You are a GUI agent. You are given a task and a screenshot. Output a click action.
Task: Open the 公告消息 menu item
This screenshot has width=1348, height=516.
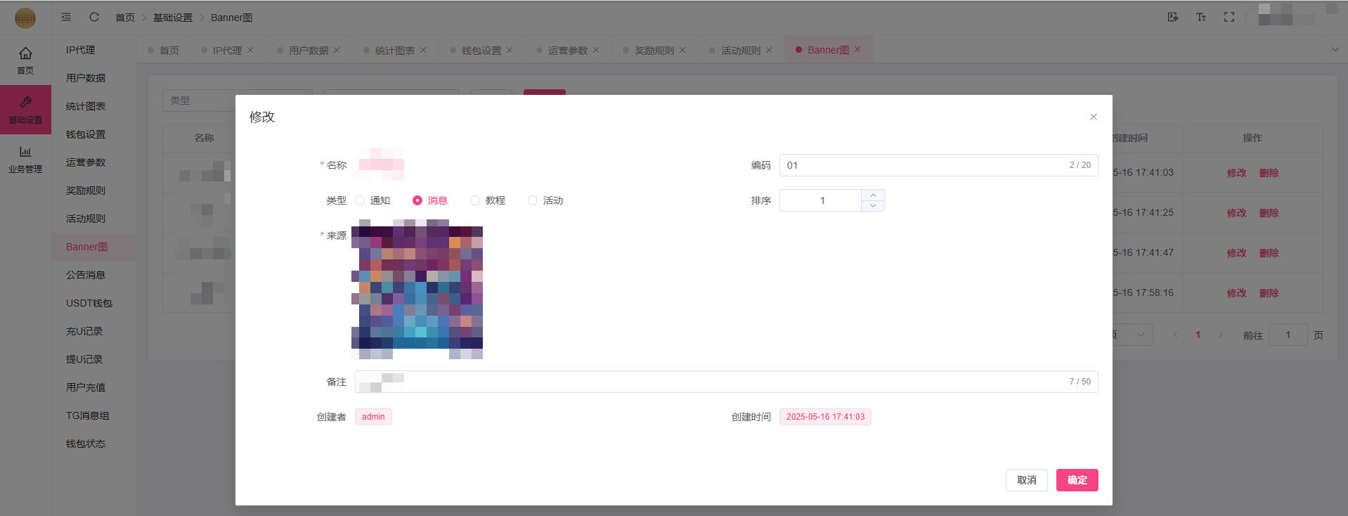tap(86, 275)
